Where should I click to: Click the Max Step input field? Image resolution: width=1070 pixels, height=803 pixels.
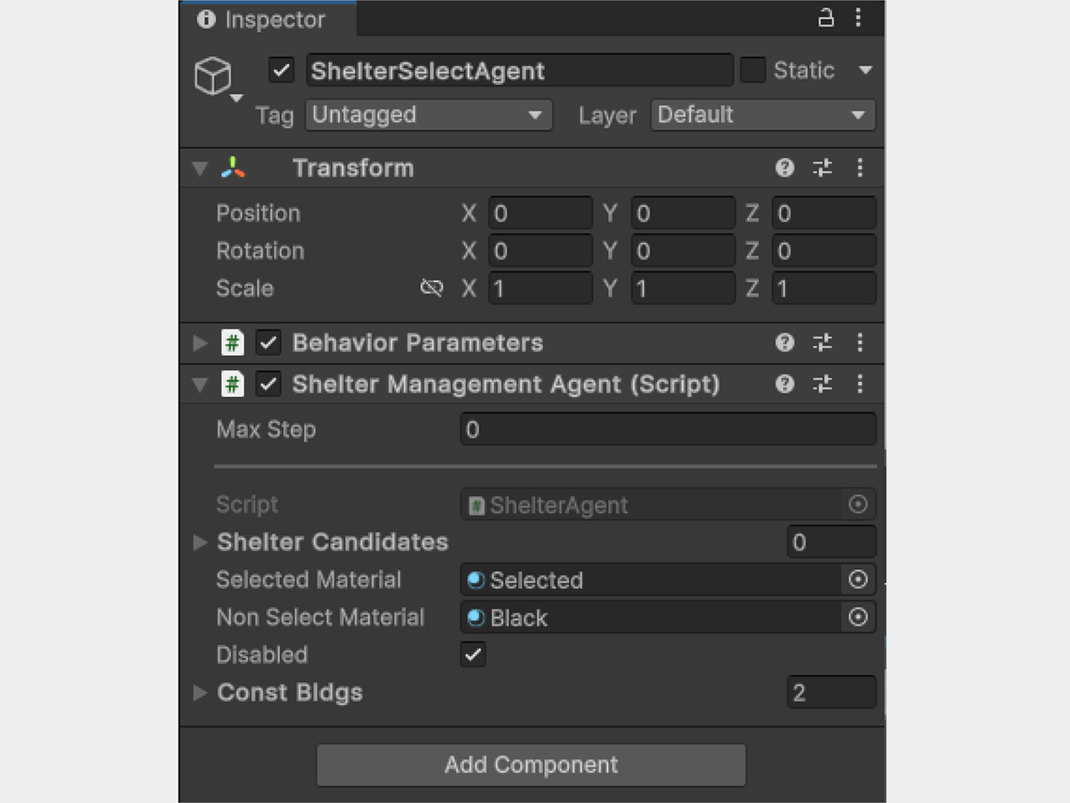(669, 429)
